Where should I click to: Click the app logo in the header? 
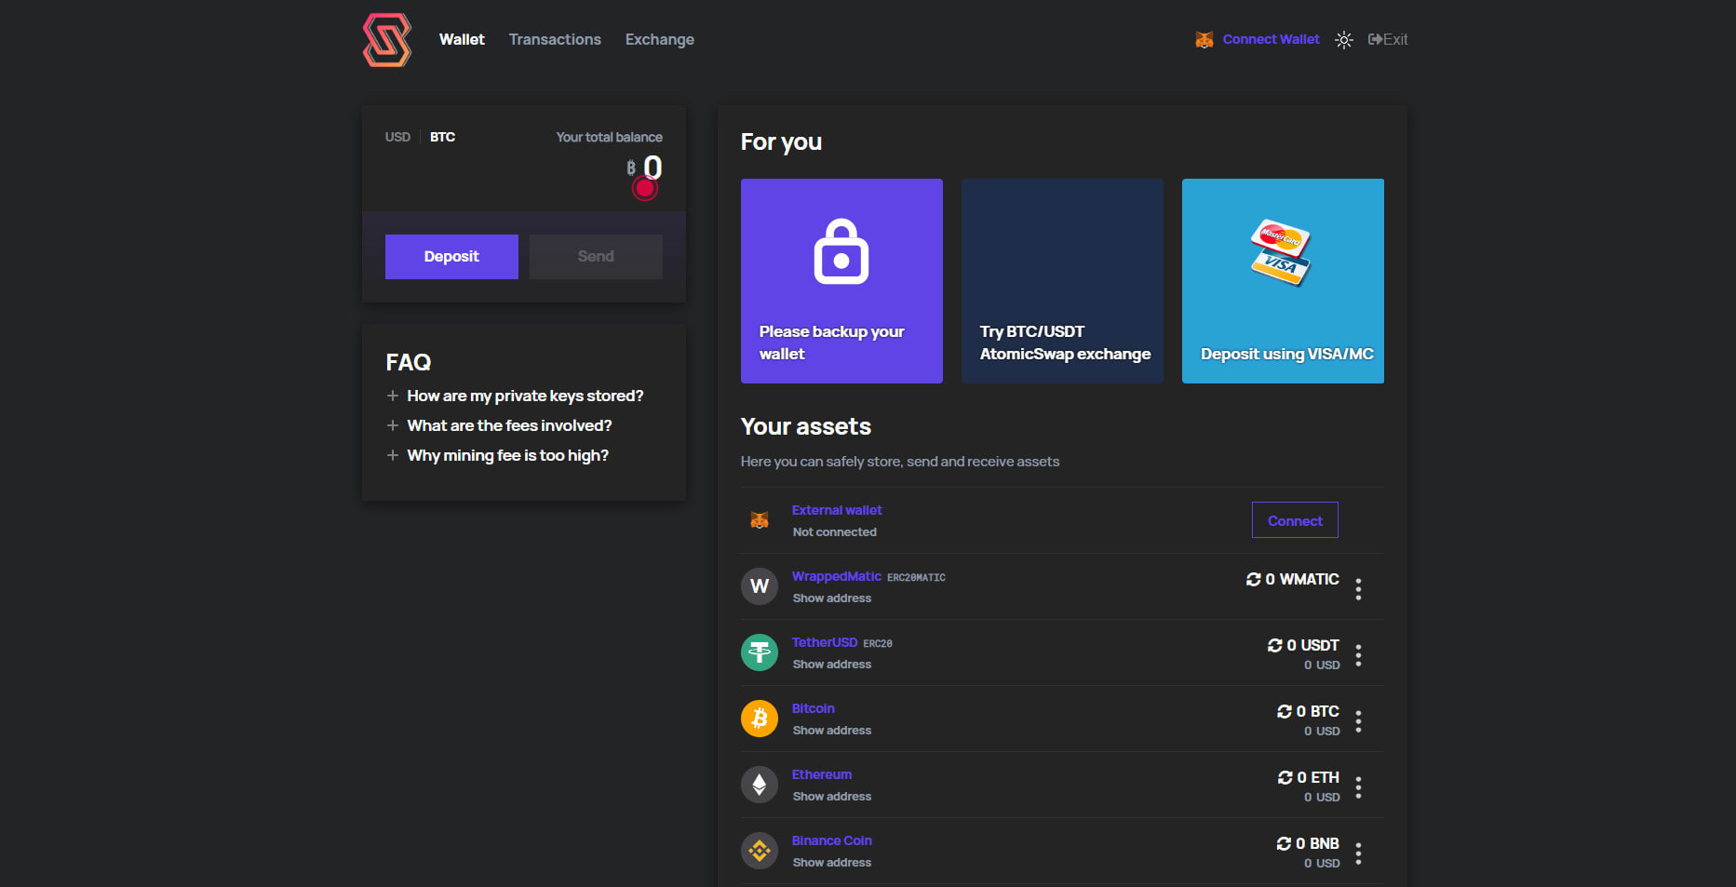[x=385, y=40]
